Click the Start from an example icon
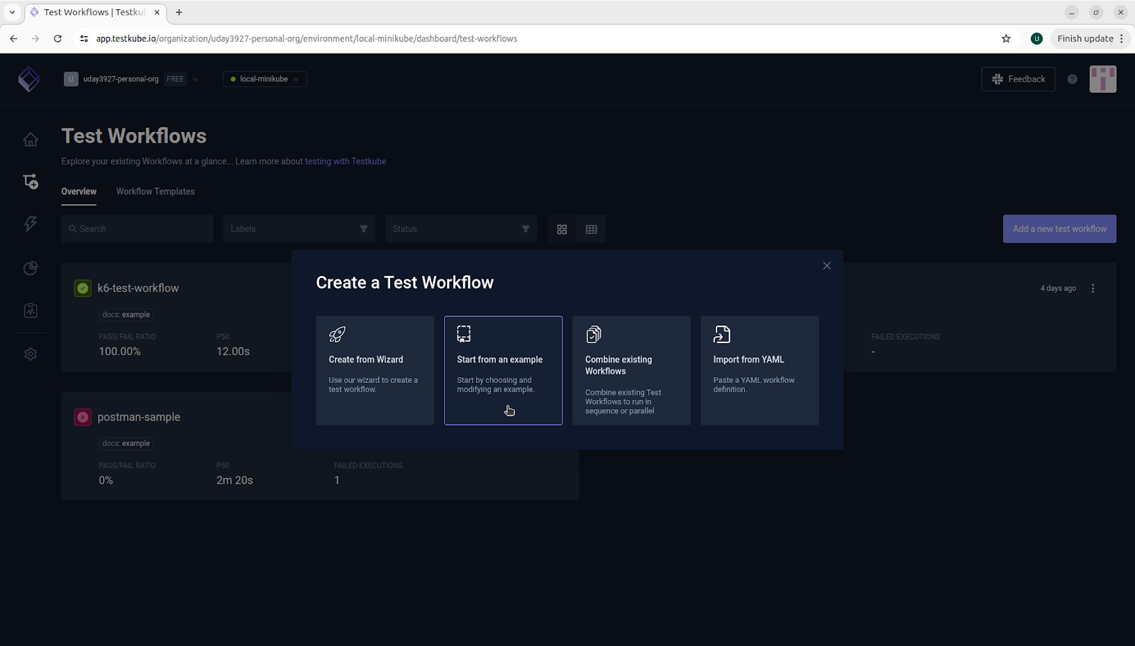This screenshot has width=1135, height=646. (464, 334)
